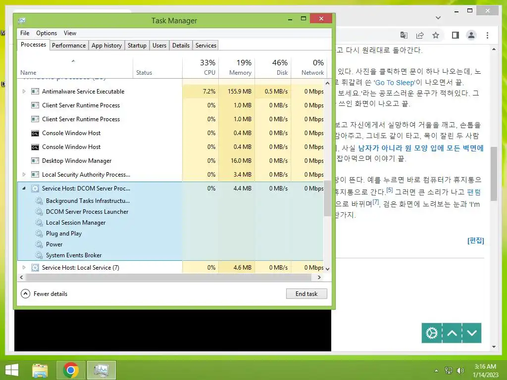Image resolution: width=507 pixels, height=380 pixels.
Task: Switch to the Services tab
Action: tap(205, 46)
